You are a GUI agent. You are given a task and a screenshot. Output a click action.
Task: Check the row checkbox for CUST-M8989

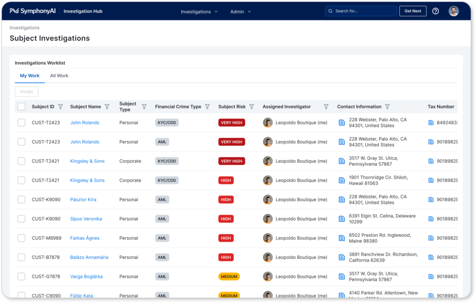(x=21, y=238)
